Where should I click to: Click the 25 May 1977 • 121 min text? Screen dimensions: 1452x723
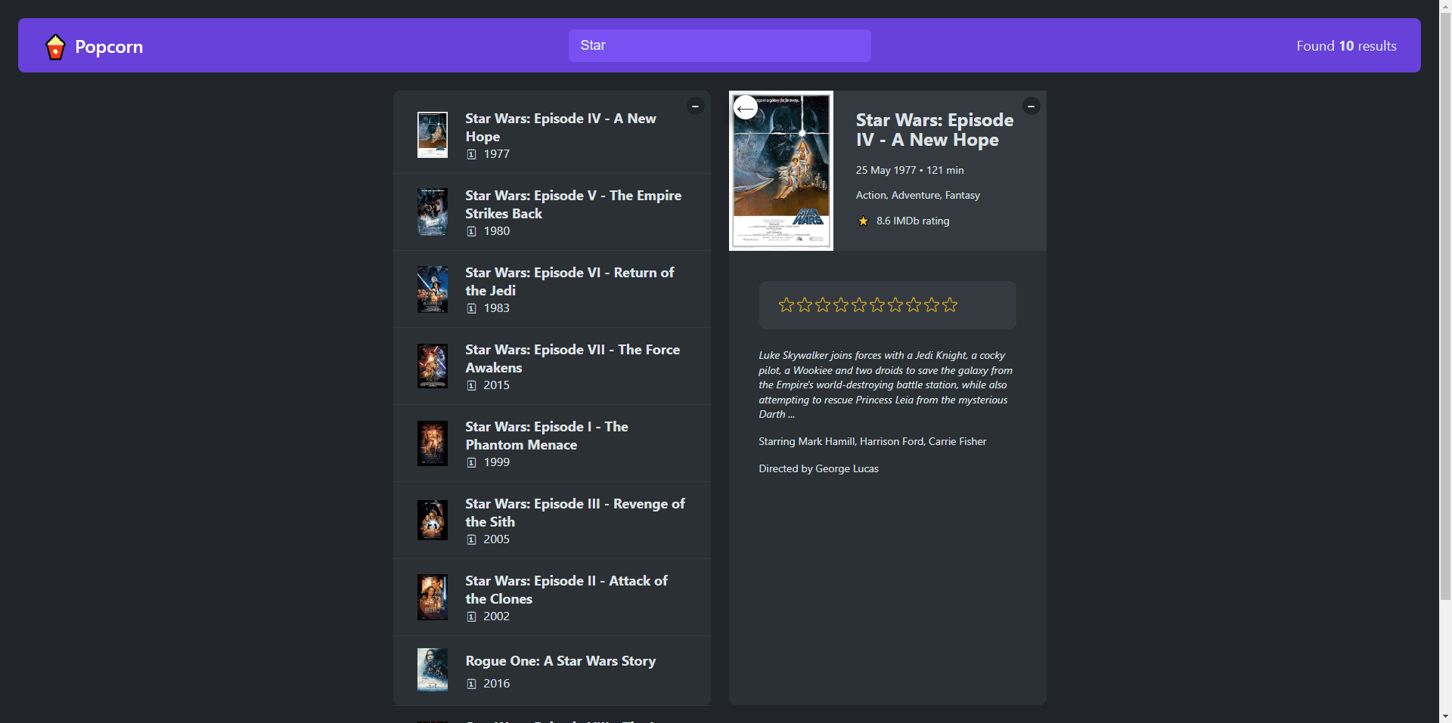click(x=910, y=171)
